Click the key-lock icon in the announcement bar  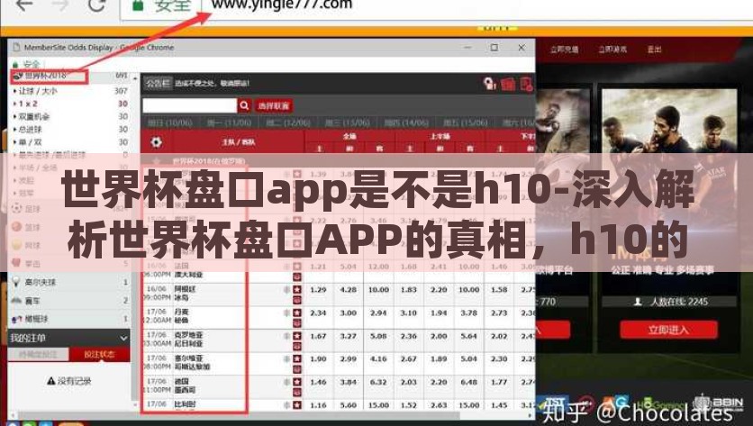pos(489,84)
